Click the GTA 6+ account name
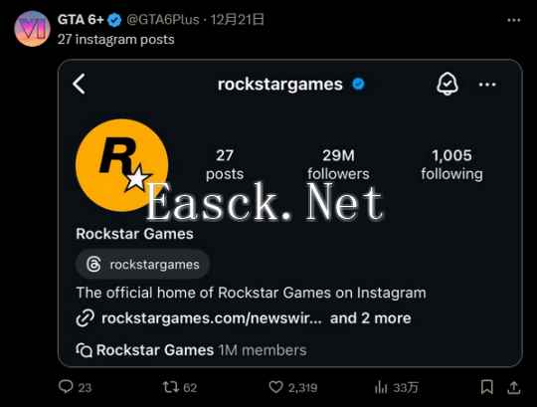Screen dimensions: 537x407 pyautogui.click(x=81, y=20)
